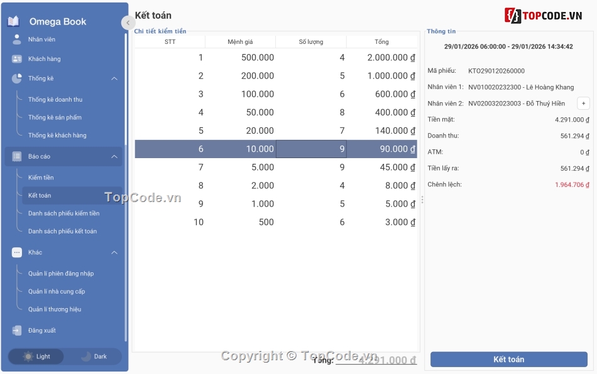
Task: Open Thống kê khách hàng
Action: (72, 135)
